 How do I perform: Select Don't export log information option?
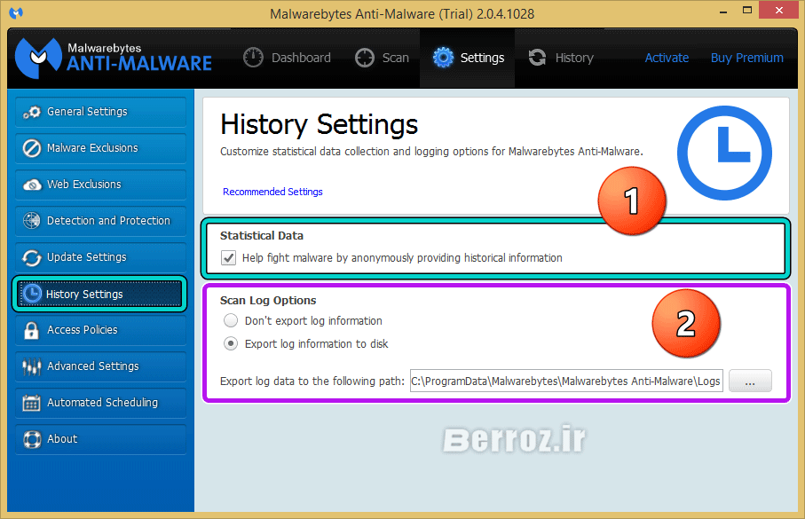[231, 320]
